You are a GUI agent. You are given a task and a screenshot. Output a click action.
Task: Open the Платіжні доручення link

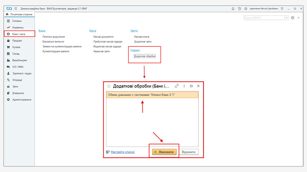(54, 37)
